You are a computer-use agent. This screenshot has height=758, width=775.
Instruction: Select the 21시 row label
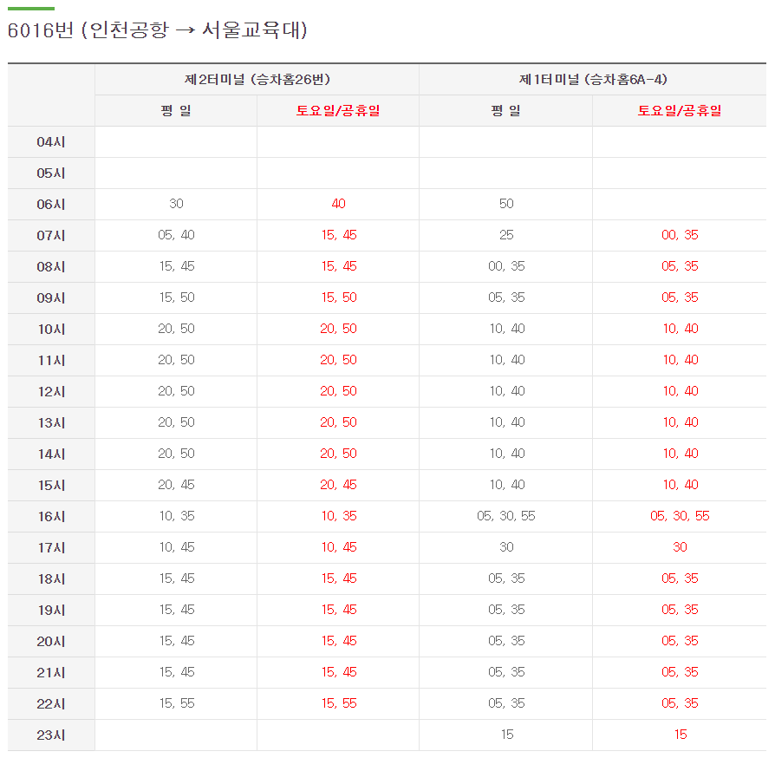pos(51,672)
